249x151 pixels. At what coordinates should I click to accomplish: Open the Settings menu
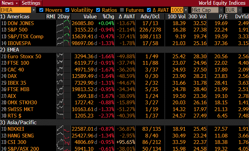pos(31,3)
